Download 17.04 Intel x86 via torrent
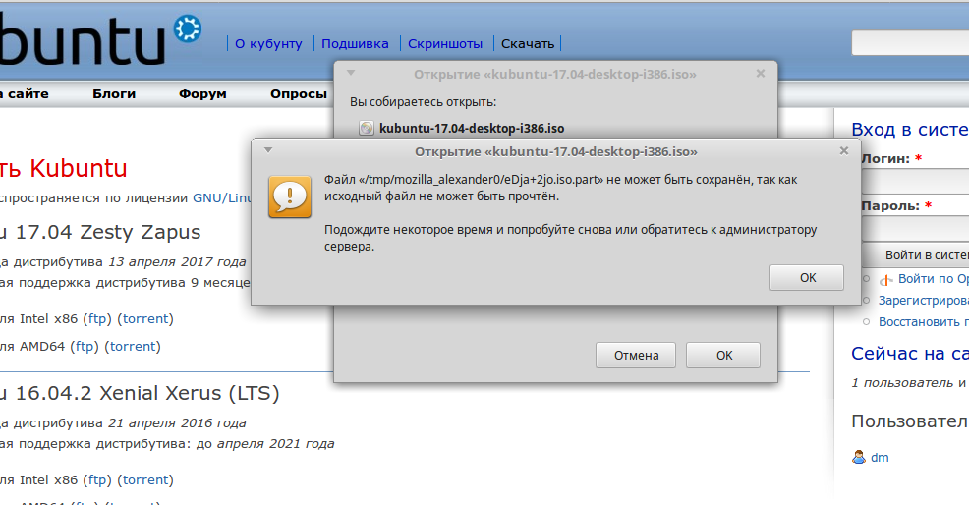Image resolution: width=969 pixels, height=505 pixels. [145, 319]
